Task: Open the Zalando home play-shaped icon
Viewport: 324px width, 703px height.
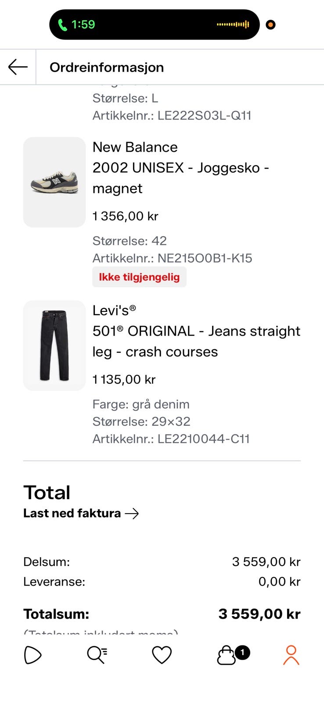Action: 32,655
